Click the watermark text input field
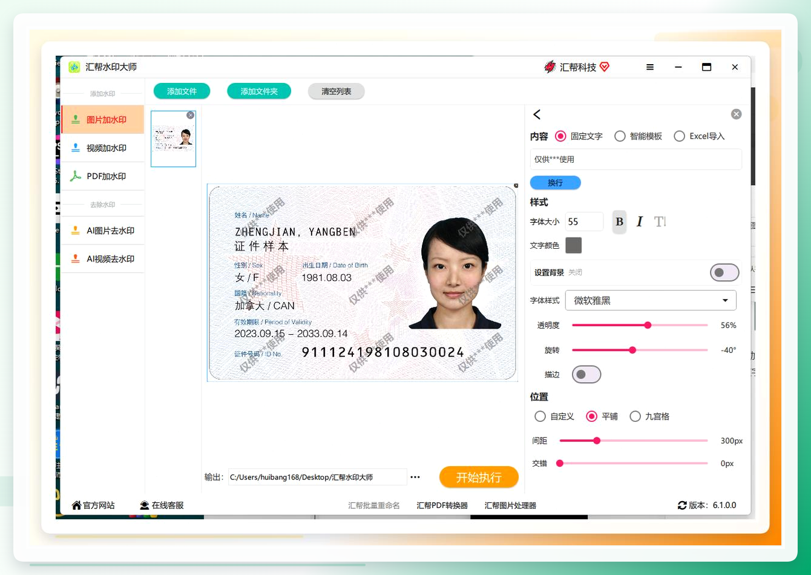Screen dimensions: 811x575 (x=636, y=159)
